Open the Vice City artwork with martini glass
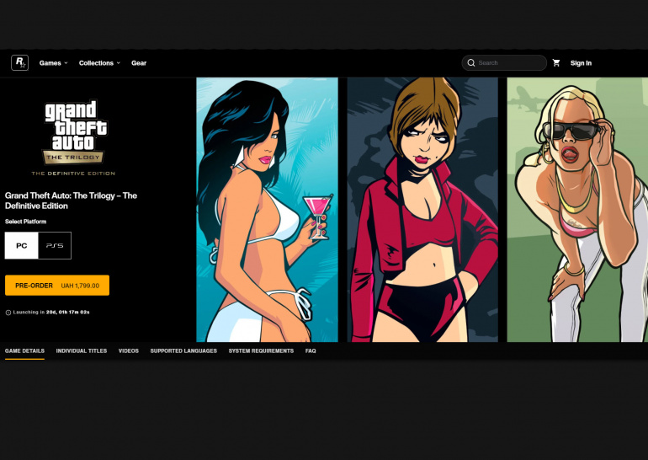This screenshot has height=460, width=648. 267,210
